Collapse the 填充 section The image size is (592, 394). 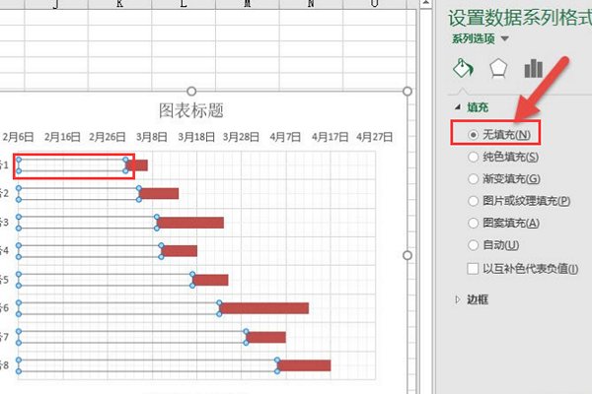coord(458,107)
